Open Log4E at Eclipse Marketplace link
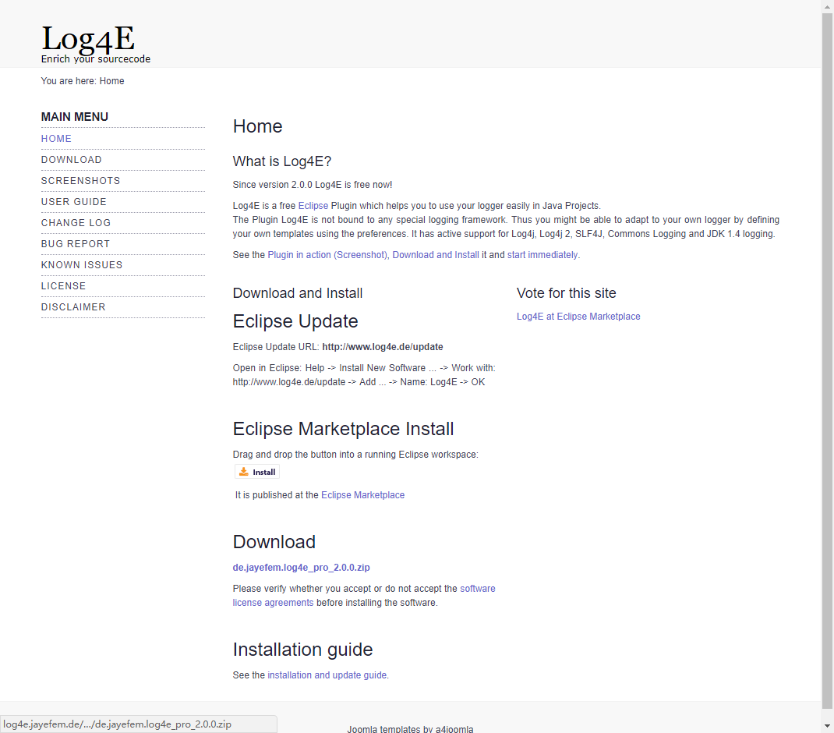The width and height of the screenshot is (834, 733). pyautogui.click(x=578, y=316)
